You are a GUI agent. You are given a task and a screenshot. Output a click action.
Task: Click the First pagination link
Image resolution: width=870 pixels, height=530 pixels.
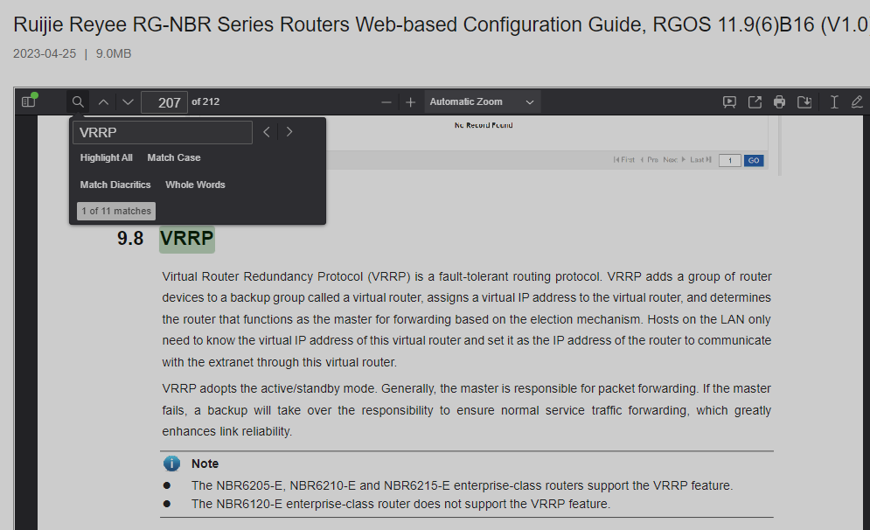point(623,160)
